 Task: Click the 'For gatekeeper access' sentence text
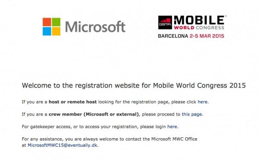(x=100, y=126)
